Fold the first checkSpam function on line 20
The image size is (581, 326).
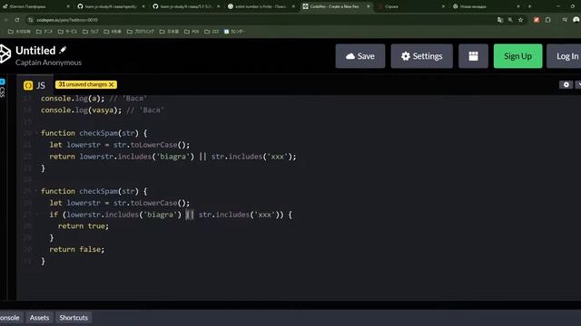(36, 133)
